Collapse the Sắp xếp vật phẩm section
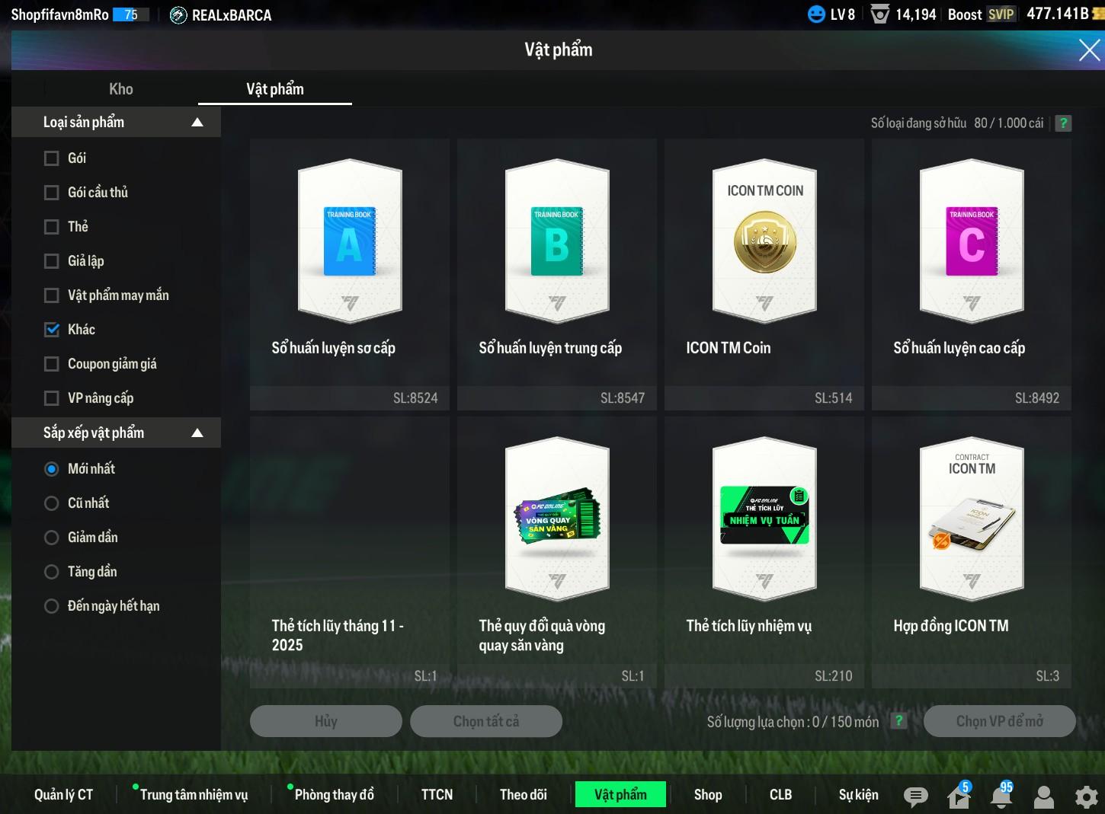 tap(197, 433)
